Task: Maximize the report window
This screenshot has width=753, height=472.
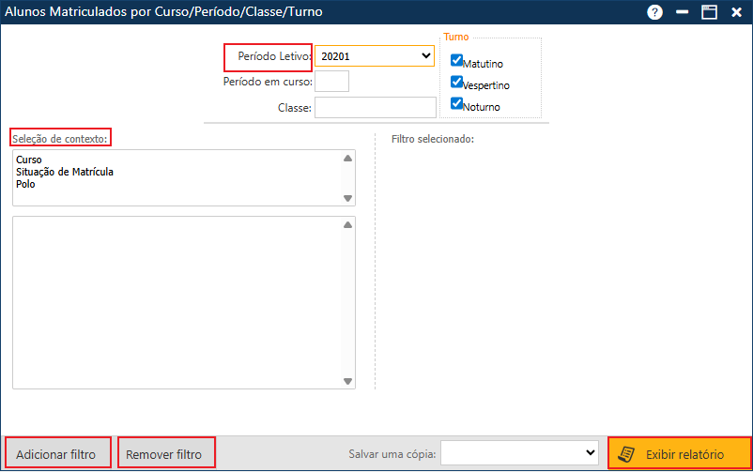Action: [x=709, y=12]
